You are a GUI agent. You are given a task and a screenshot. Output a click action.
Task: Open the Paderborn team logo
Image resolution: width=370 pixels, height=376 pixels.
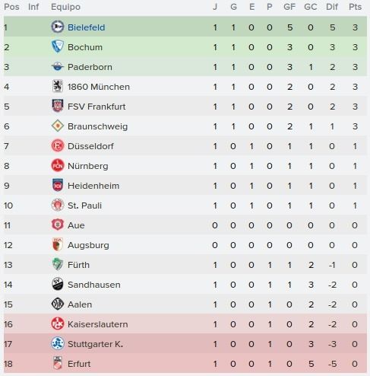pos(58,67)
